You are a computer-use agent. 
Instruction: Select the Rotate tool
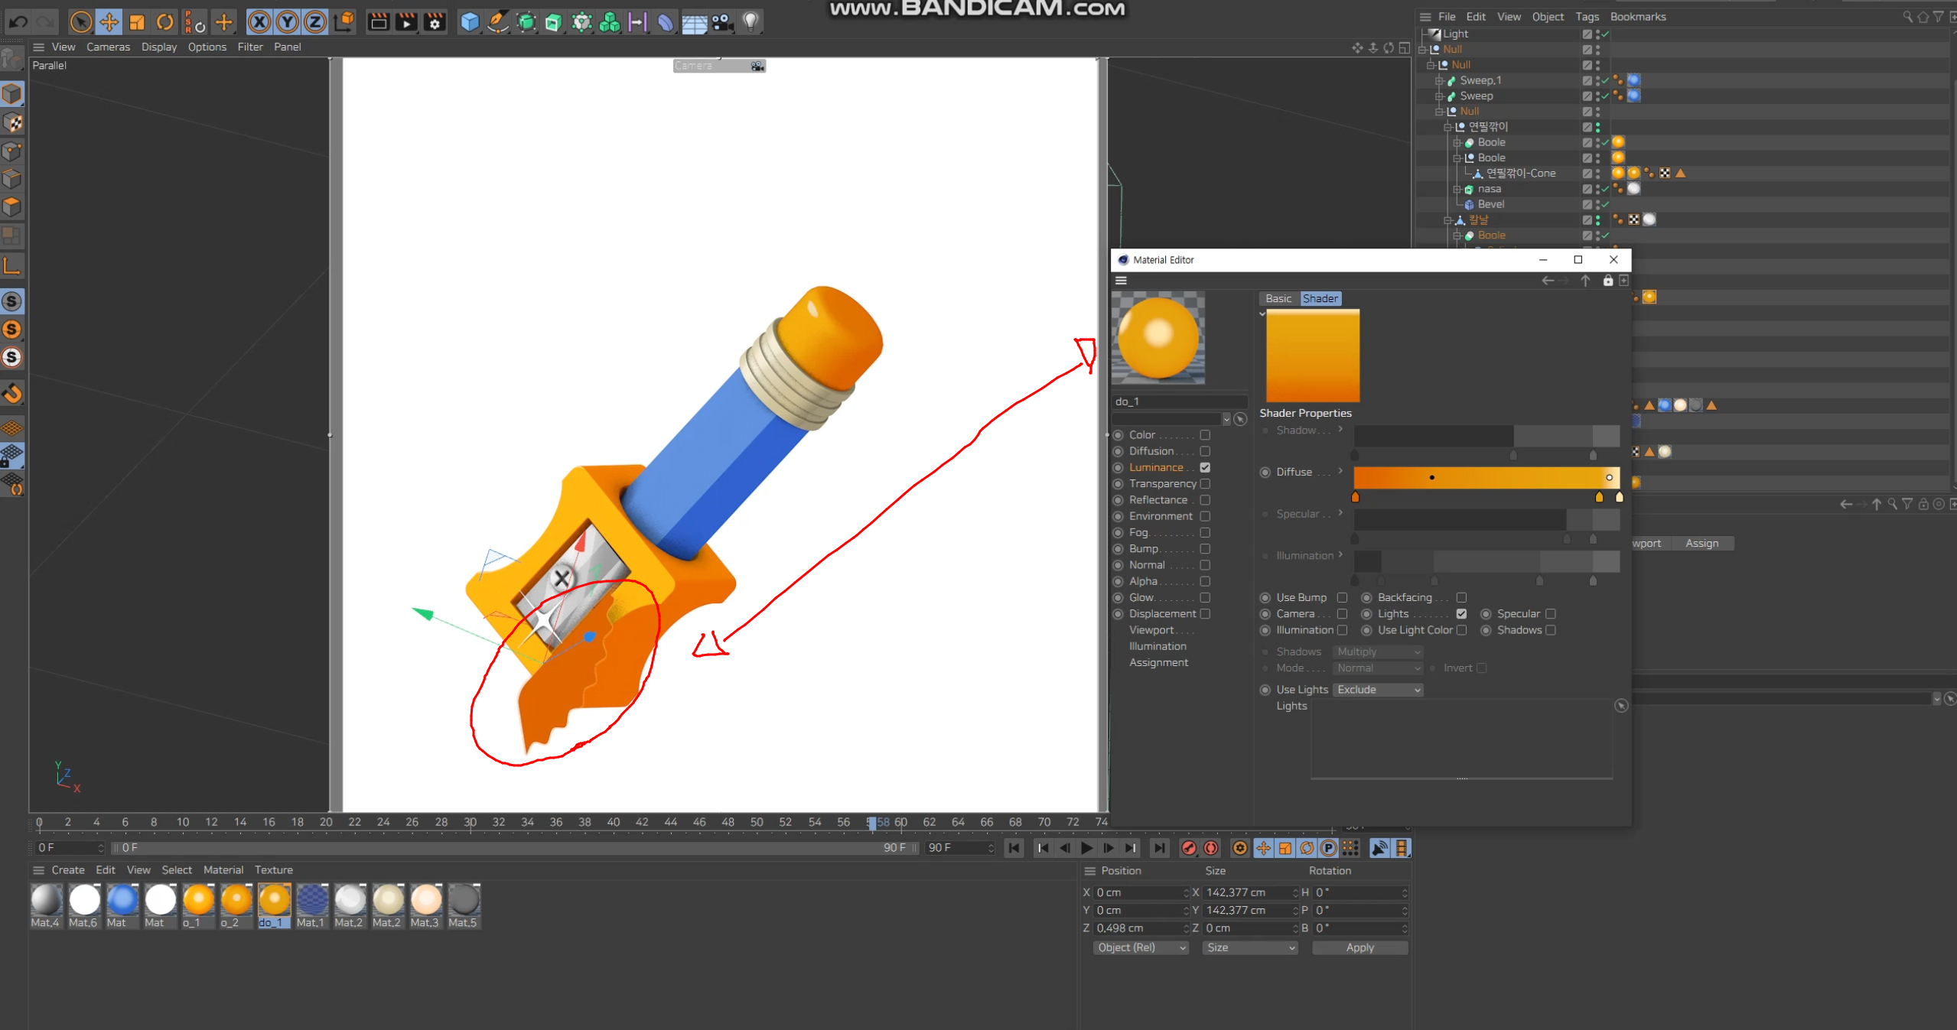coord(164,22)
